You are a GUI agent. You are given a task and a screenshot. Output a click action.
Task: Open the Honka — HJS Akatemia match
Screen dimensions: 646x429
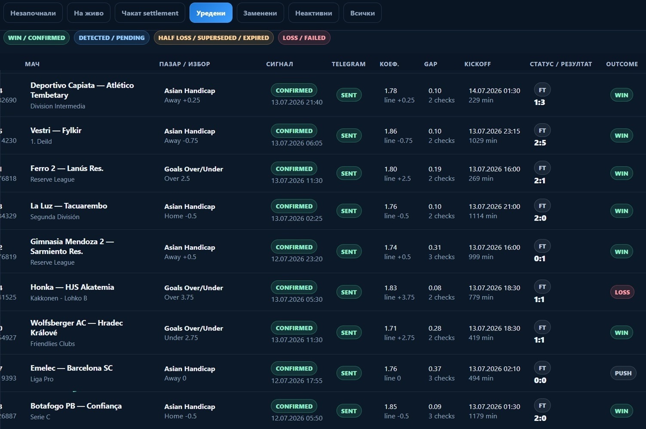pyautogui.click(x=72, y=287)
